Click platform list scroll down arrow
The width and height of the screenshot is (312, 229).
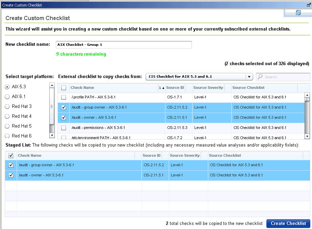tap(52, 135)
